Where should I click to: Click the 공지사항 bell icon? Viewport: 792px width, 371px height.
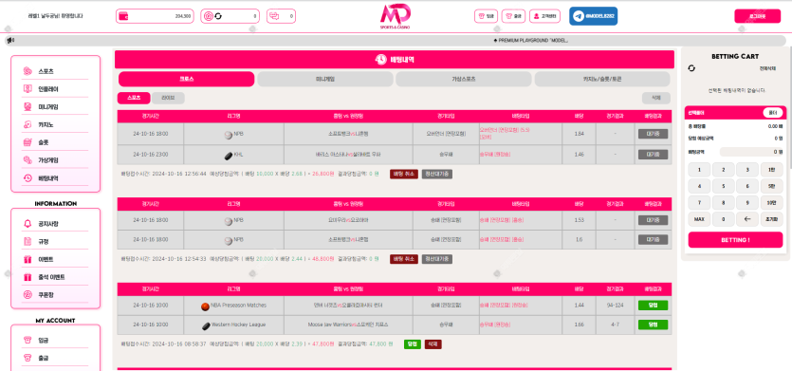coord(28,223)
